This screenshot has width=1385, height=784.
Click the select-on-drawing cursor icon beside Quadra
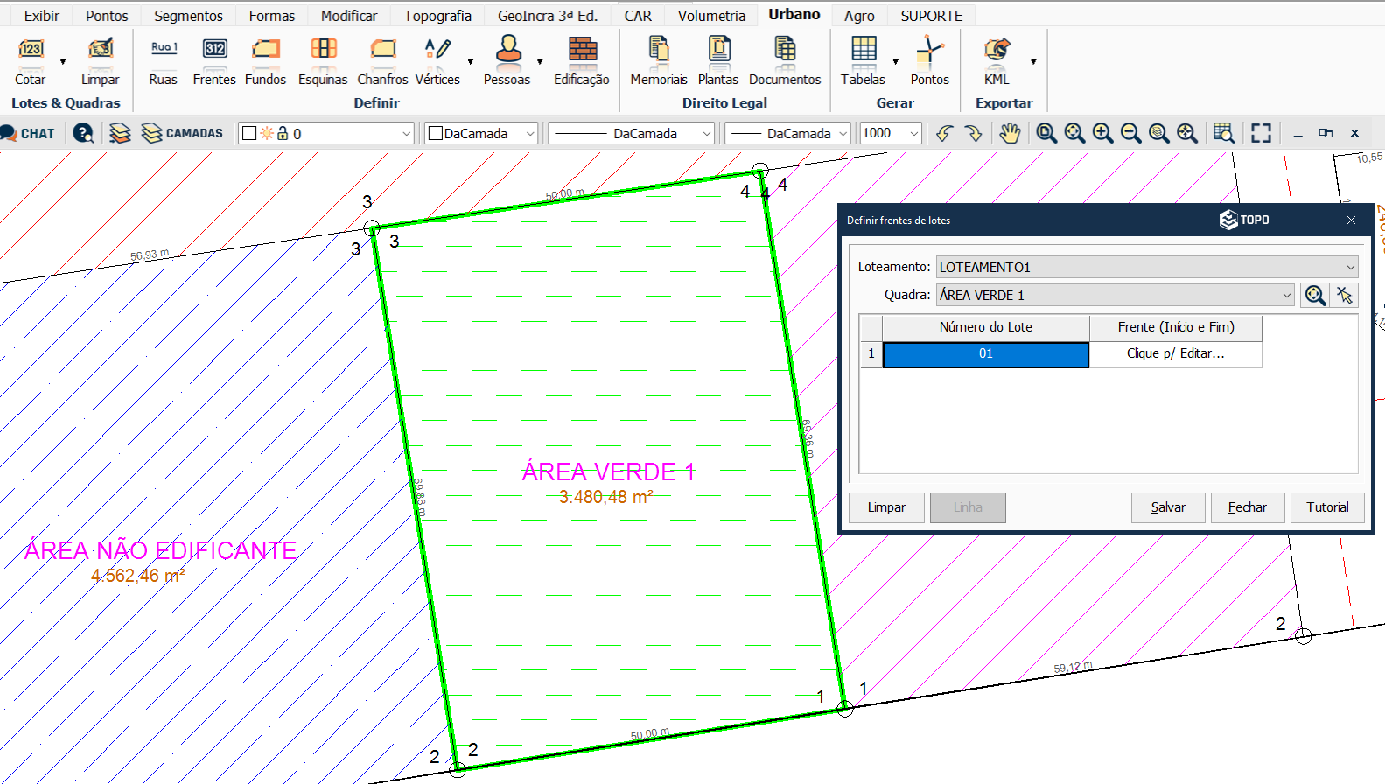(x=1344, y=296)
